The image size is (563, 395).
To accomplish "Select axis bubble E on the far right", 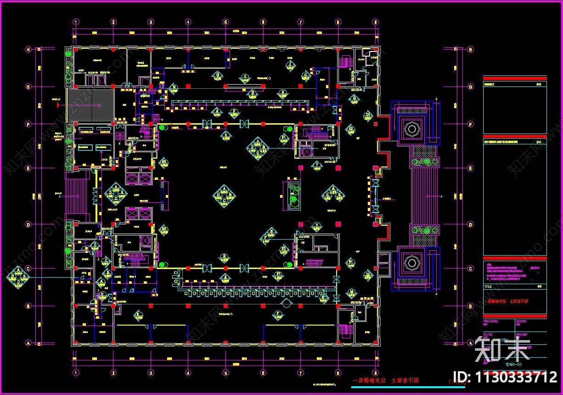I will pos(471,168).
